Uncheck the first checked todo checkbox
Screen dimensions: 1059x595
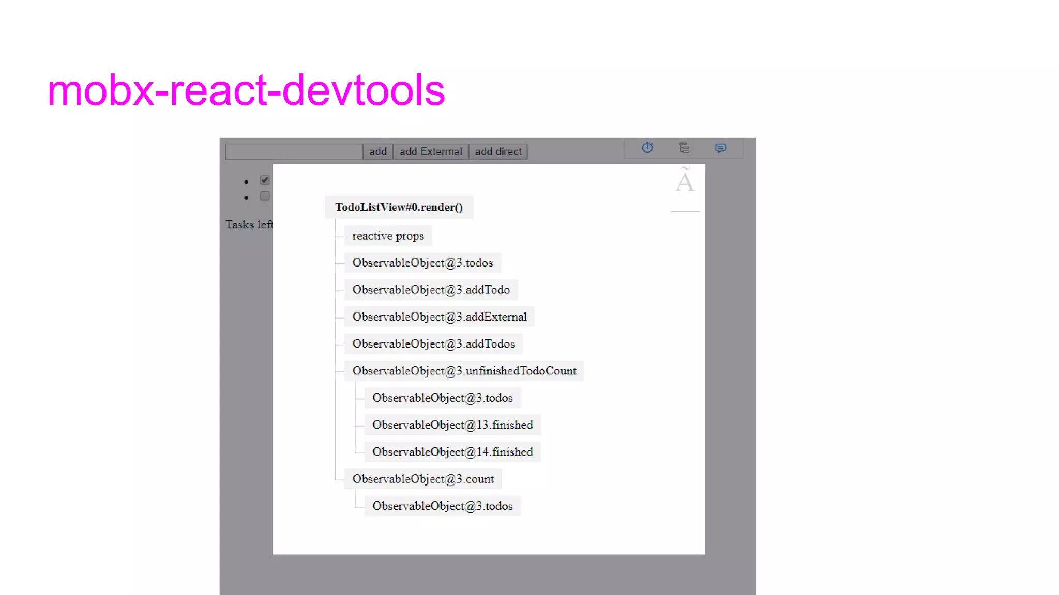click(x=265, y=180)
